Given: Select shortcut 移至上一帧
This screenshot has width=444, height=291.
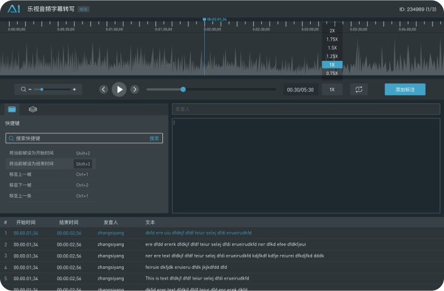Looking at the screenshot, I should 50,174.
